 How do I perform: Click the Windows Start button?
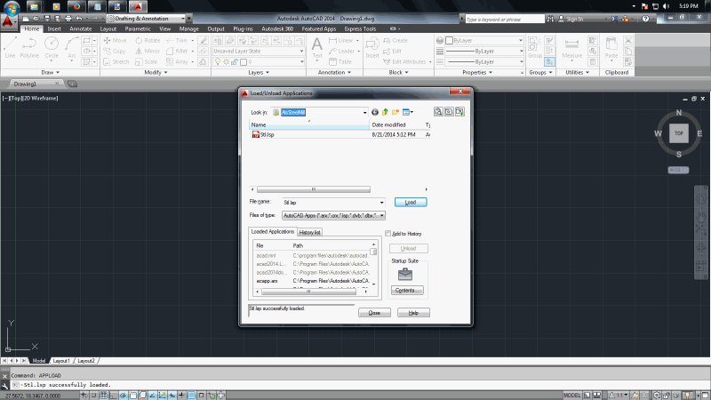click(x=12, y=6)
